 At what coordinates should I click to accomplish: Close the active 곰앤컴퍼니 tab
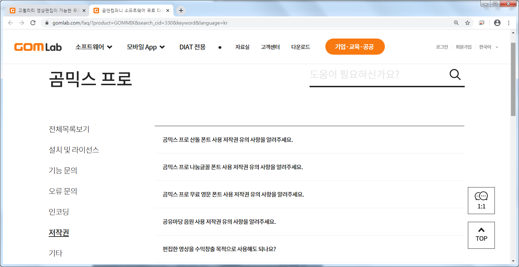168,11
